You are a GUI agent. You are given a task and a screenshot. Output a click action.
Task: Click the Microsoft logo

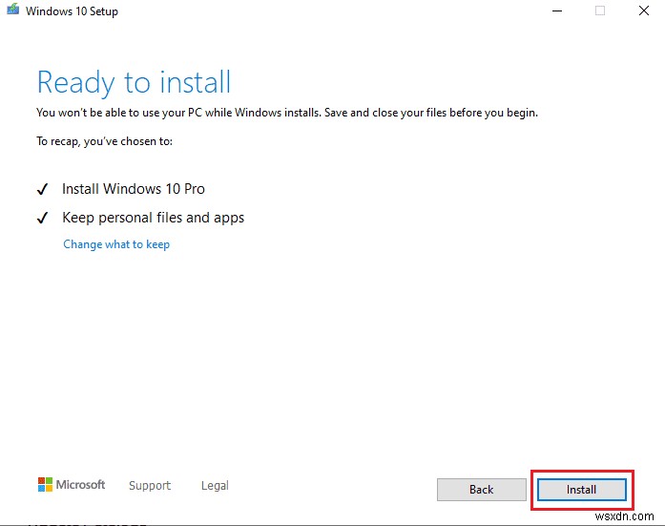72,484
